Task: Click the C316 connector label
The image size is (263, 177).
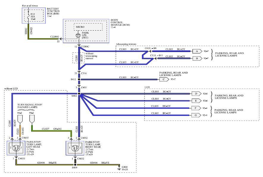Action: 84,73
